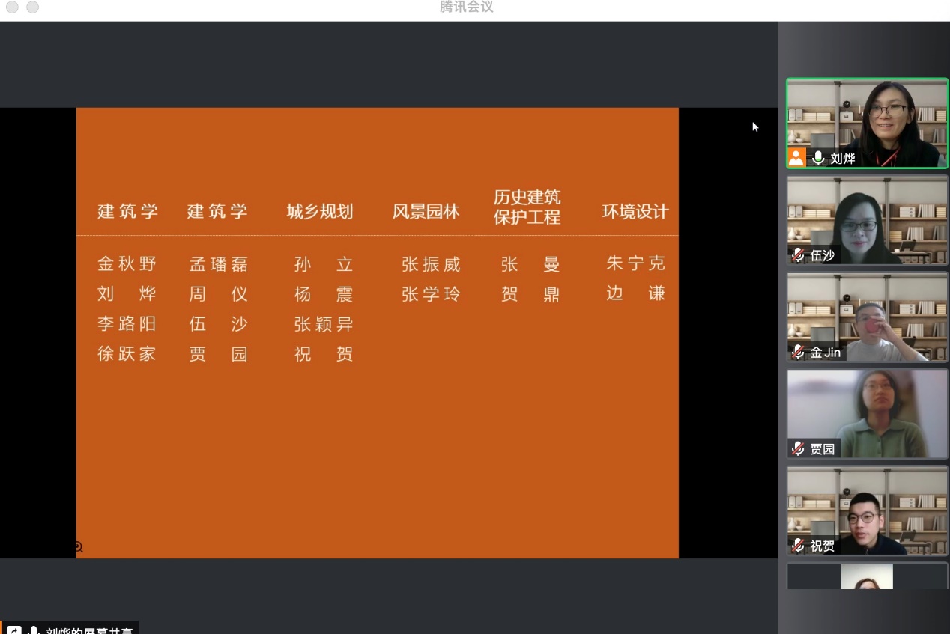The height and width of the screenshot is (634, 950).
Task: Click the muted microphone icon beside 金 Jin
Action: [799, 353]
